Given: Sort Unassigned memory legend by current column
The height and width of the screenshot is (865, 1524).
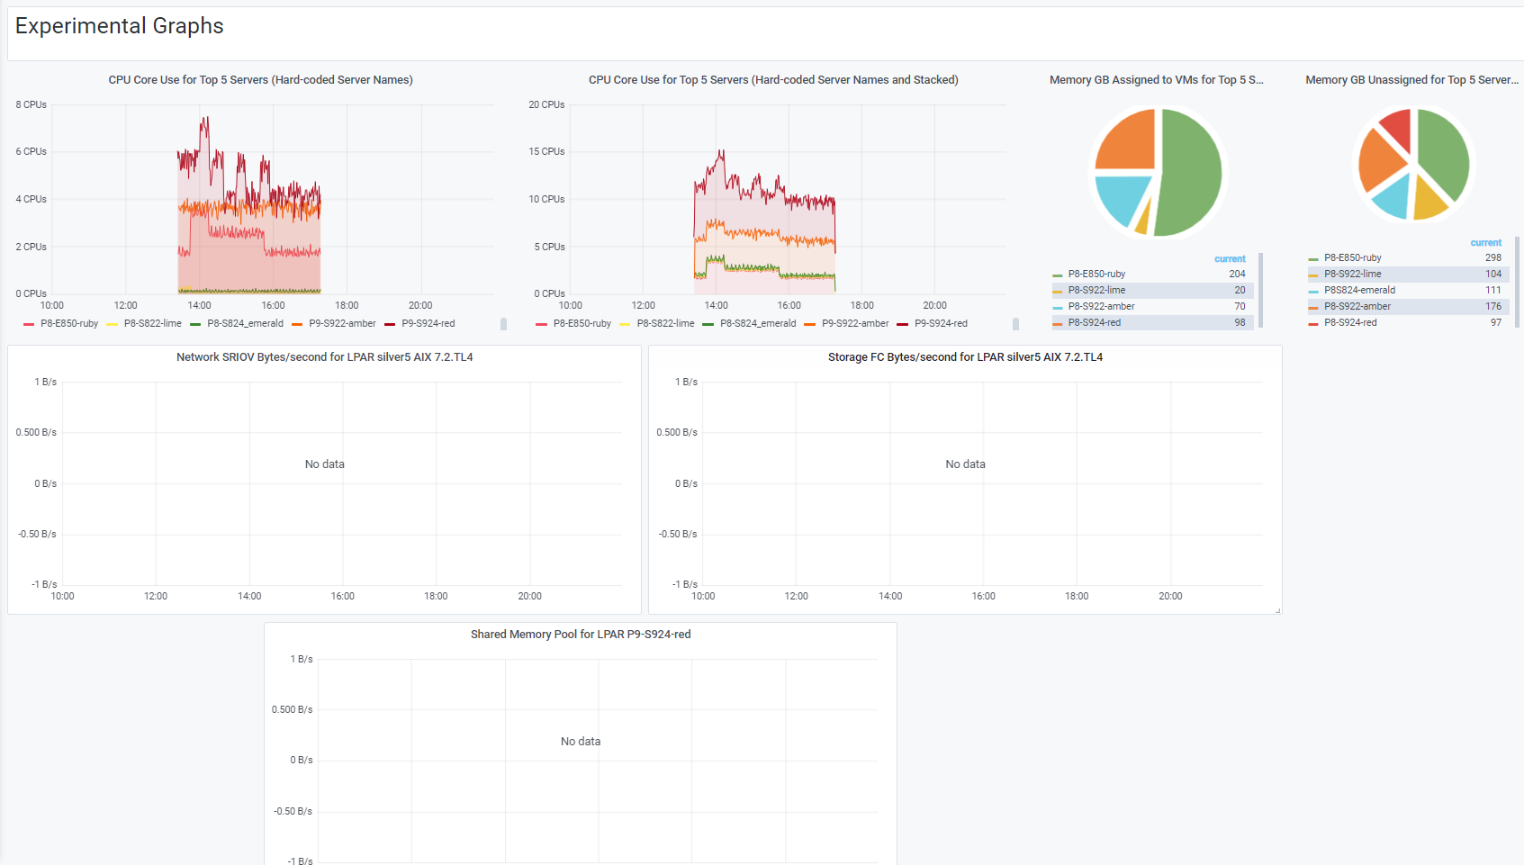Looking at the screenshot, I should click(x=1486, y=243).
